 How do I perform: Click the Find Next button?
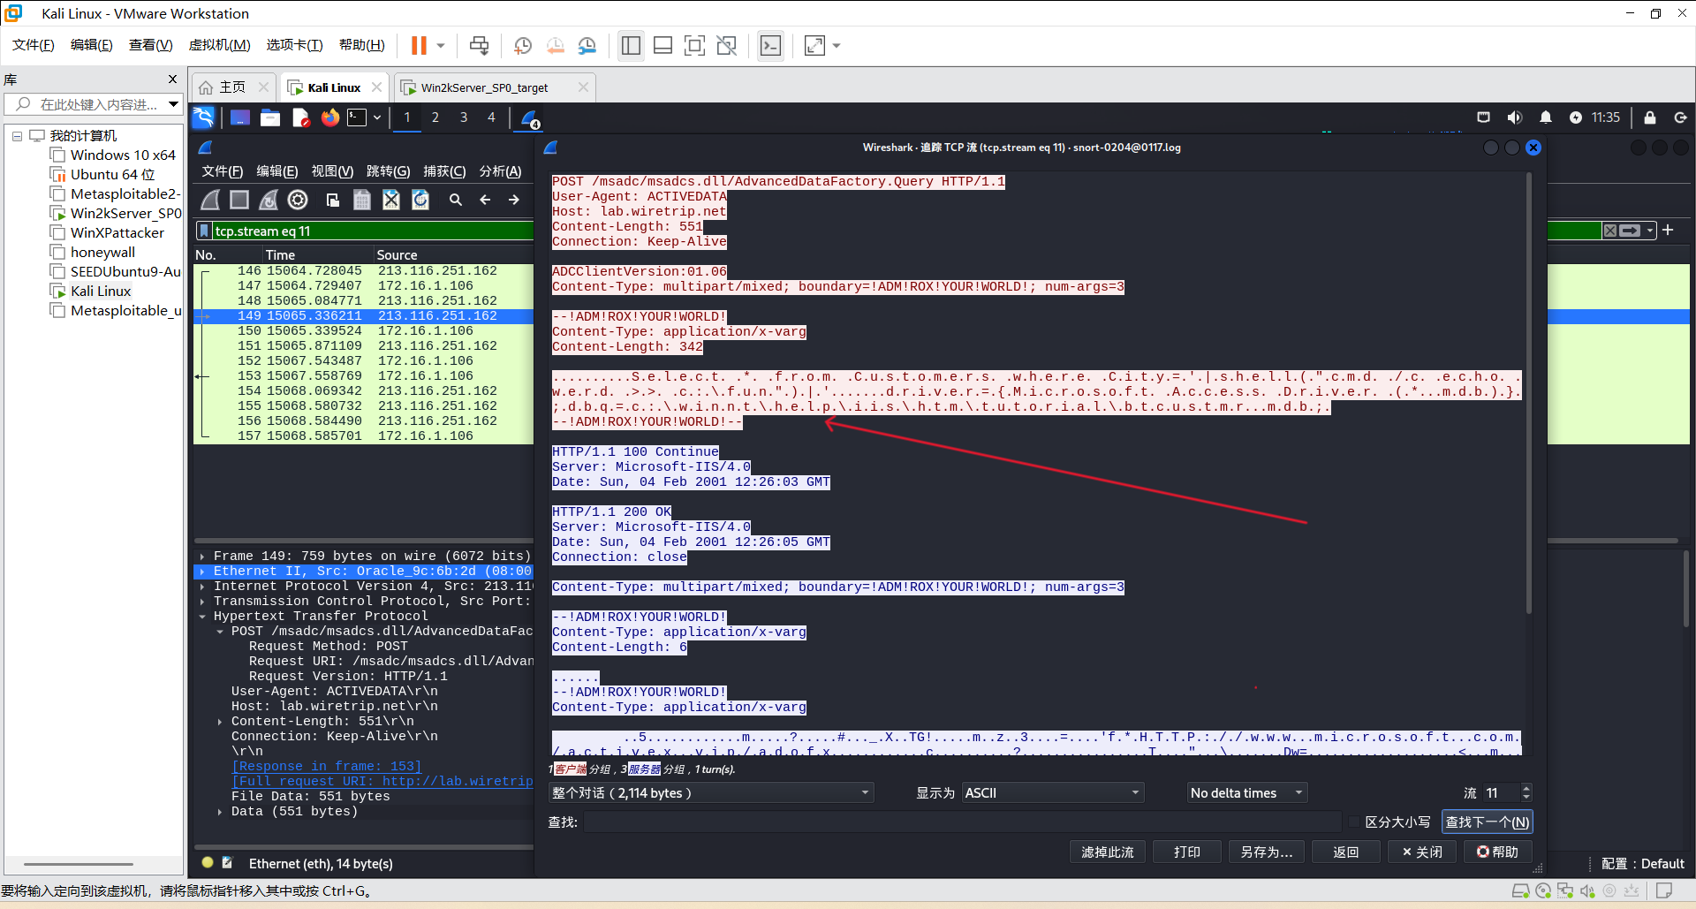(x=1488, y=822)
